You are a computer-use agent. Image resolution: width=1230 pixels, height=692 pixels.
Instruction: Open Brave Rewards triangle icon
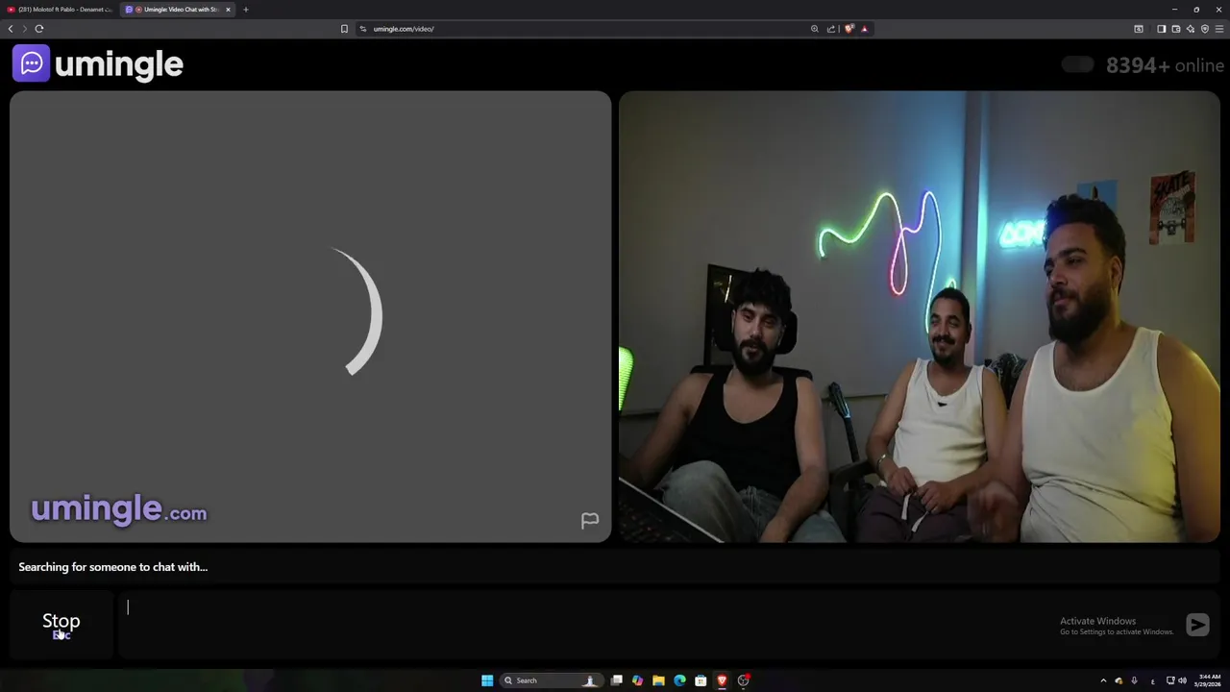pyautogui.click(x=864, y=29)
